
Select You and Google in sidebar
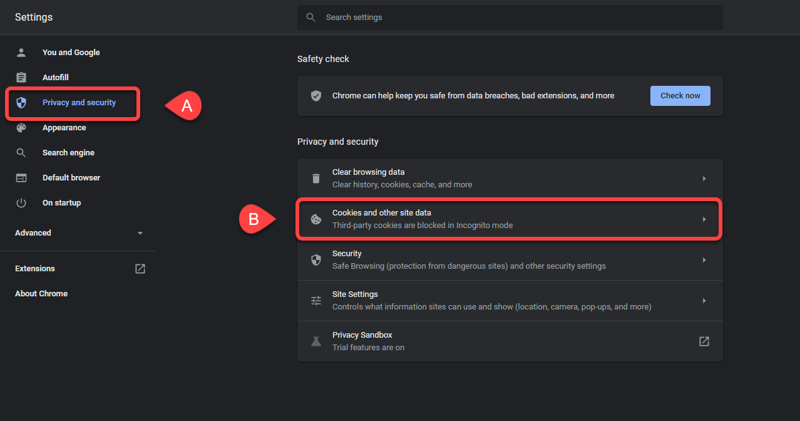coord(71,53)
